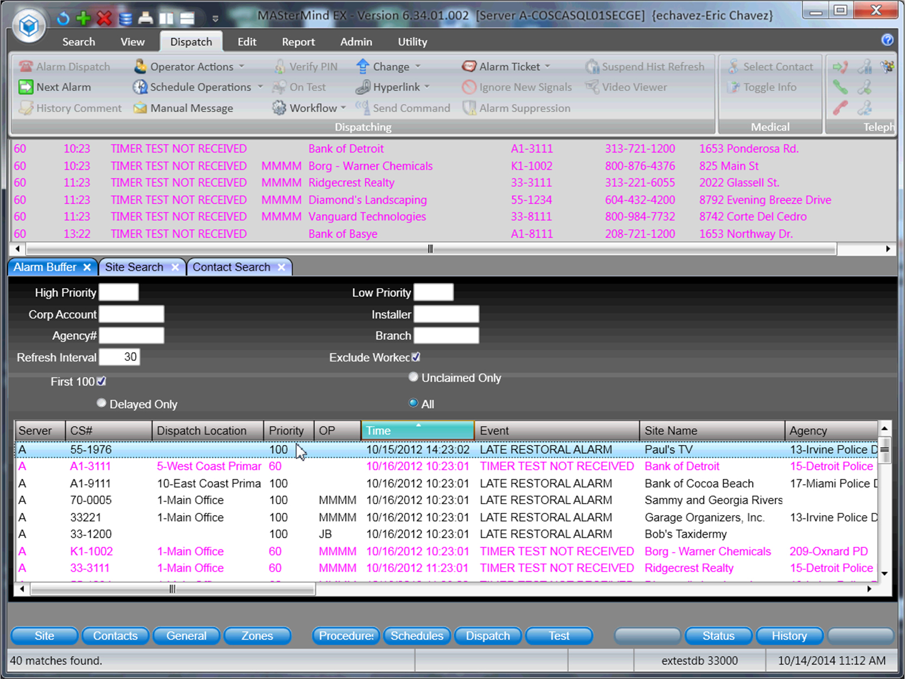Switch to the Contact Search tab
Image resolution: width=905 pixels, height=679 pixels.
(232, 266)
